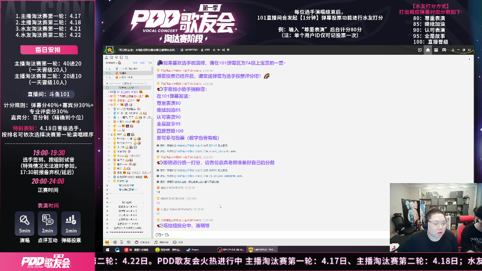Click the search magnifier above the channel list
The image size is (482, 271).
127,57
